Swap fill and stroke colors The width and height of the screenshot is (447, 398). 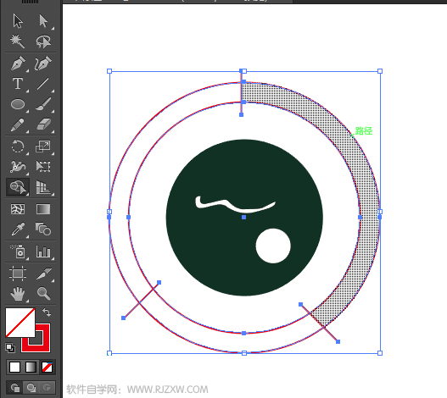point(47,312)
